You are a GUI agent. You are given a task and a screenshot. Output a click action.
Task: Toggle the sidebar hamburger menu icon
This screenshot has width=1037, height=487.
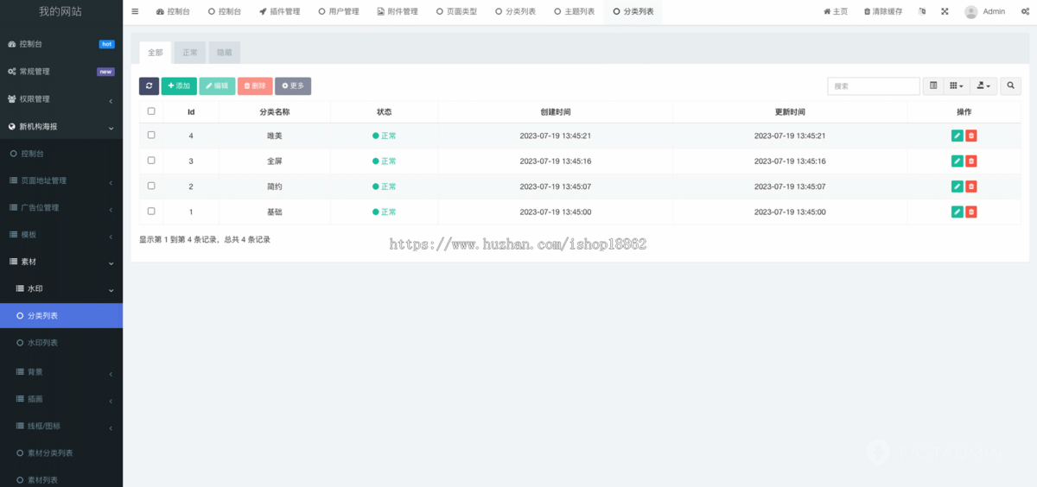point(135,11)
